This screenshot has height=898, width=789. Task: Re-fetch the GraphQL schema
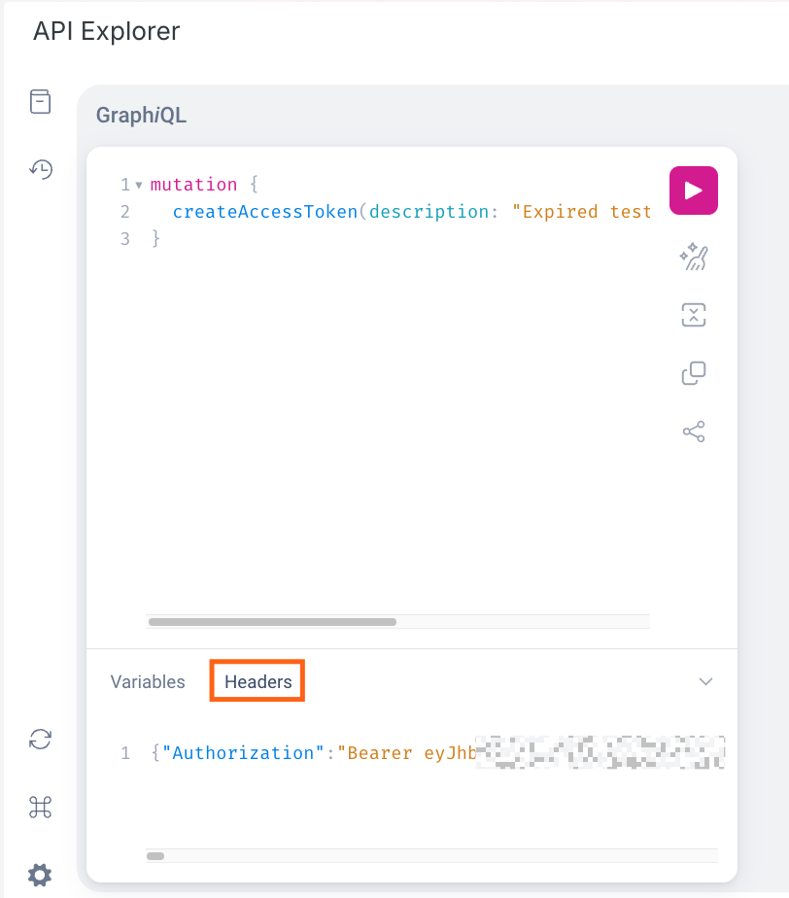[40, 740]
